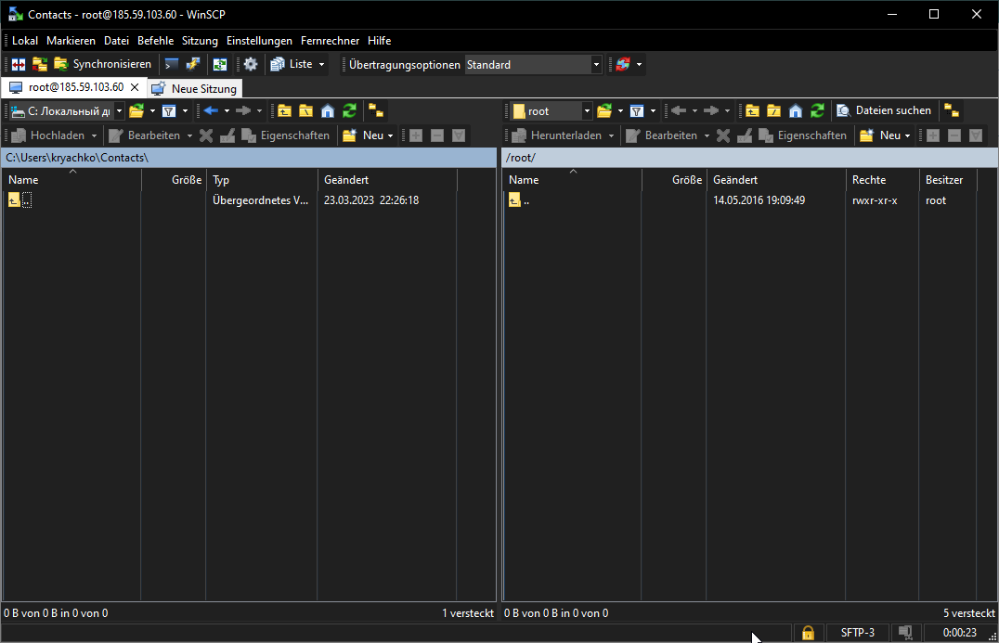Sort remote panel by Rechte column

click(x=882, y=180)
